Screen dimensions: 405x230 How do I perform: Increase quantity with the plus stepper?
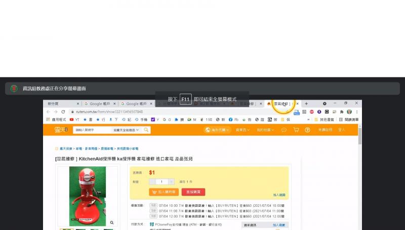[171, 181]
